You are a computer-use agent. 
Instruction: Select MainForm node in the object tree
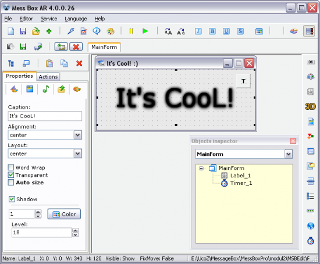(232, 168)
